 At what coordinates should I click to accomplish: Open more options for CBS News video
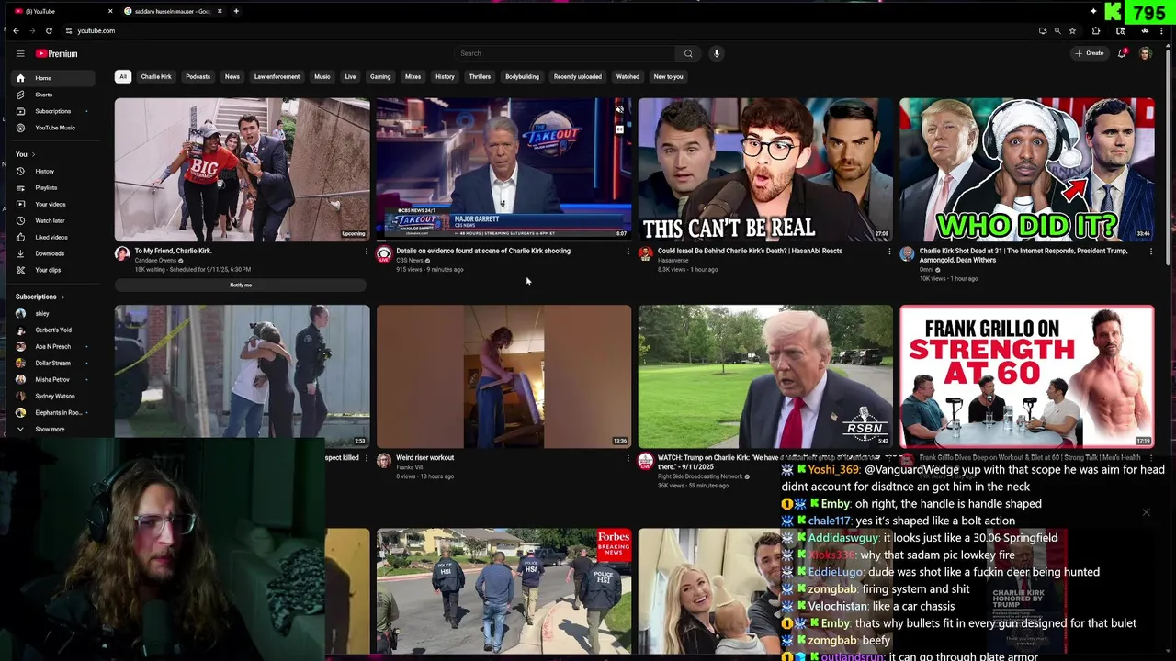pyautogui.click(x=628, y=252)
